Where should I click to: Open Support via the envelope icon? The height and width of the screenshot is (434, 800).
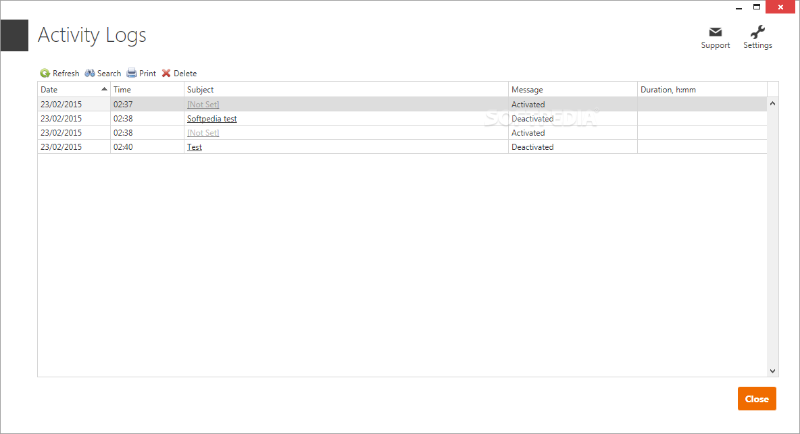pyautogui.click(x=716, y=32)
